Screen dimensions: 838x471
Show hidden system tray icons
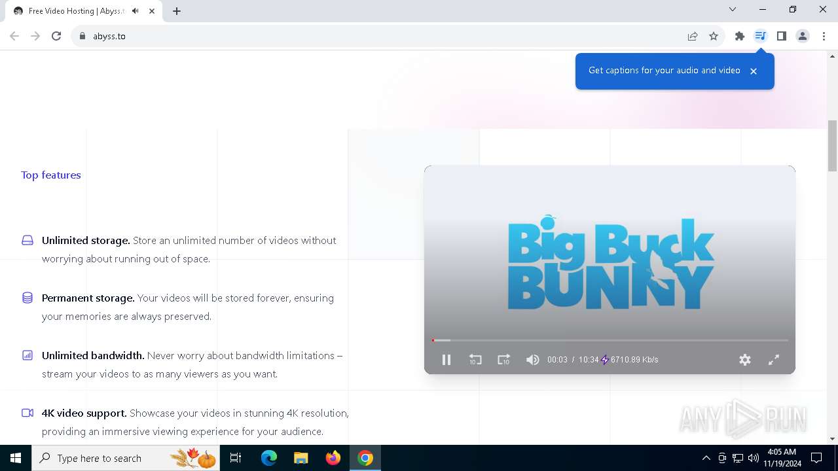706,458
